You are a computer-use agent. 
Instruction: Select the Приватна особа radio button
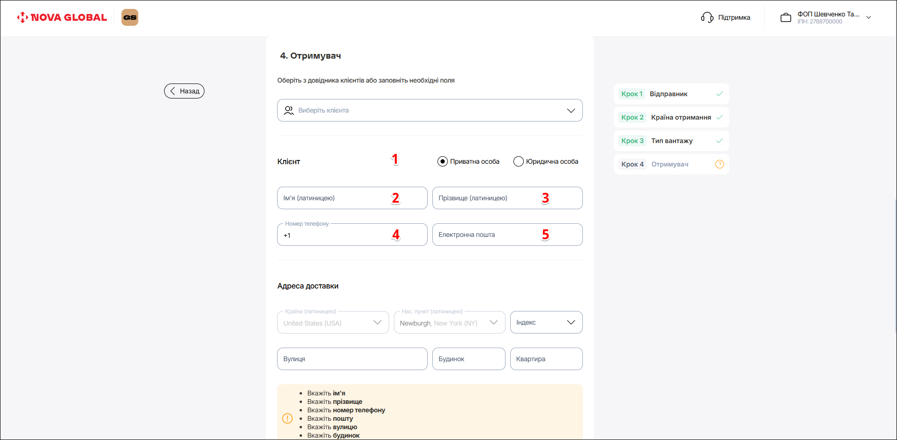tap(442, 161)
